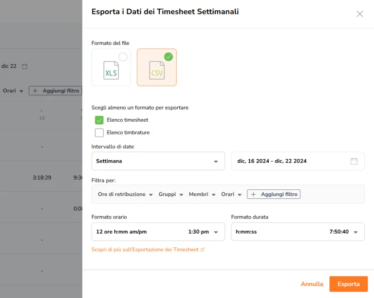The image size is (374, 298).
Task: Click the CSV file icon
Action: [x=157, y=70]
